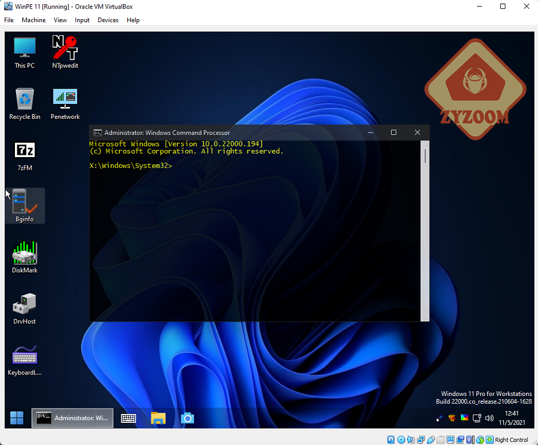Open the camera screenshot taskbar icon
The width and height of the screenshot is (538, 445).
[187, 418]
